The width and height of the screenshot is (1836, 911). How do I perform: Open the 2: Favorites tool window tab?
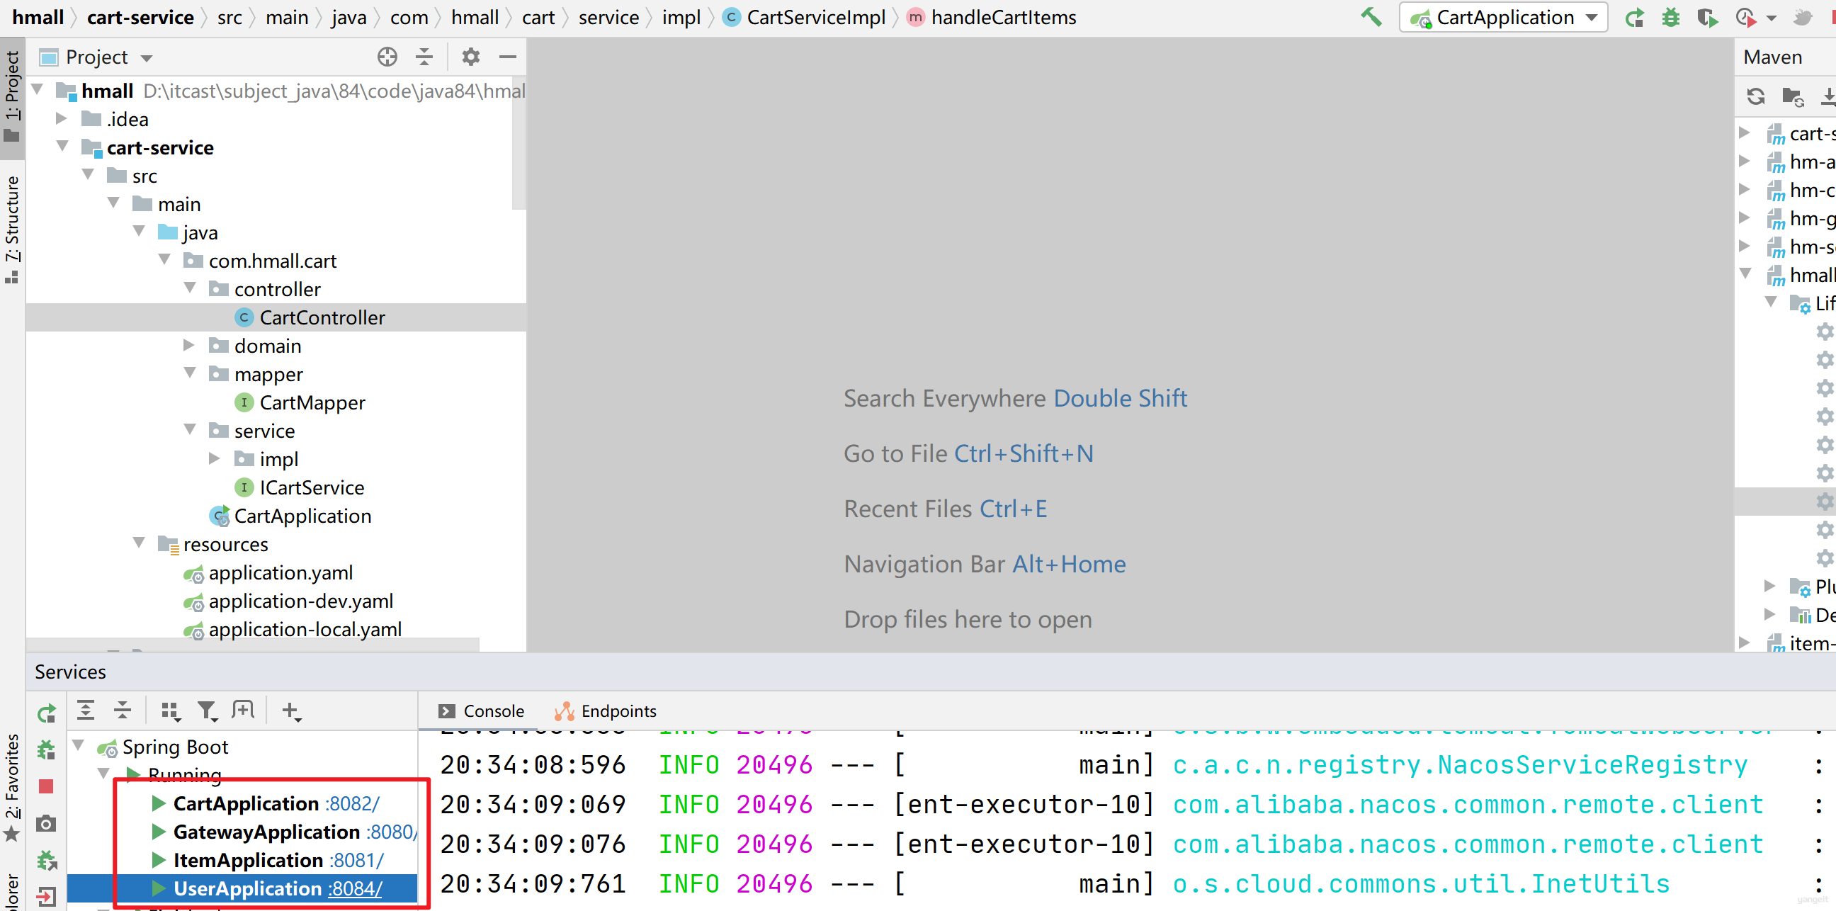pyautogui.click(x=12, y=788)
